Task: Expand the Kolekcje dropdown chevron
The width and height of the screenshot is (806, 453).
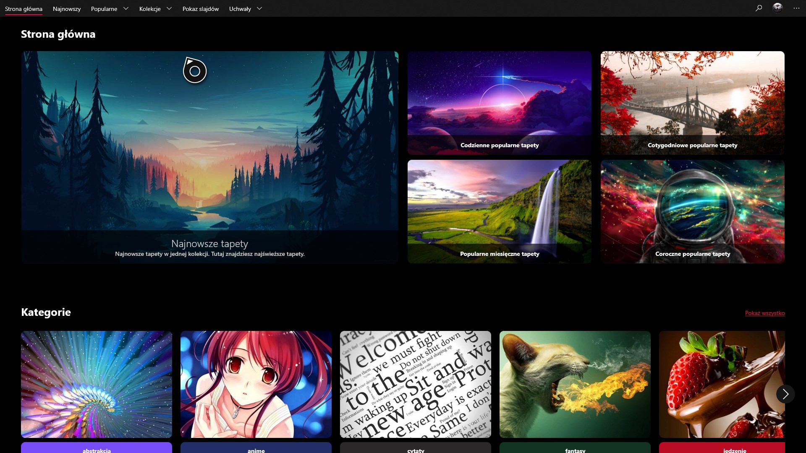Action: 169,8
